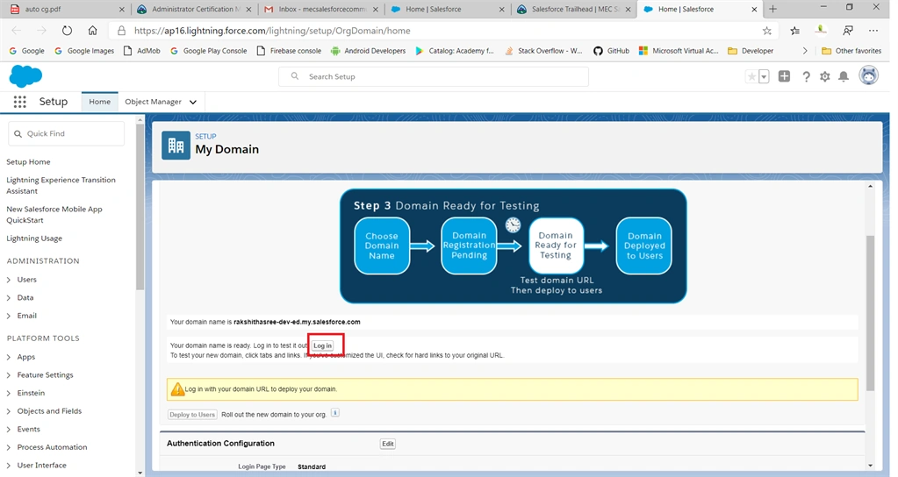The image size is (898, 477).
Task: Click the browser refresh button
Action: pos(67,31)
